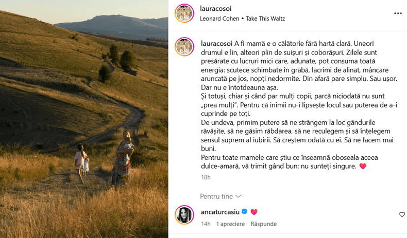
Task: Open the three-dot more options menu
Action: 398,13
